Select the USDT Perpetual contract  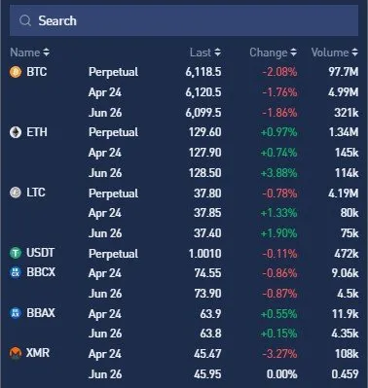tap(184, 254)
